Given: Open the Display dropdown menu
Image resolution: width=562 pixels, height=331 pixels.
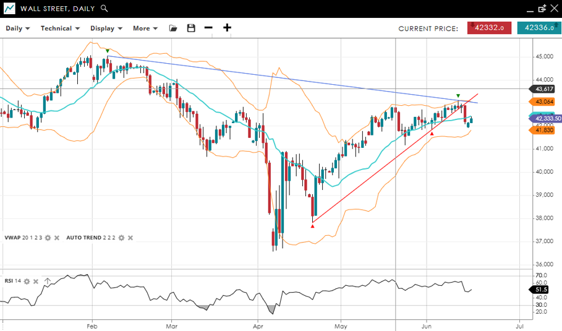Looking at the screenshot, I should coord(106,28).
